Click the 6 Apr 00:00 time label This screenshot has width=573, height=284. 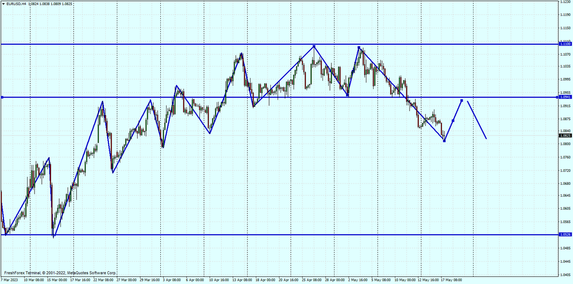pos(195,280)
